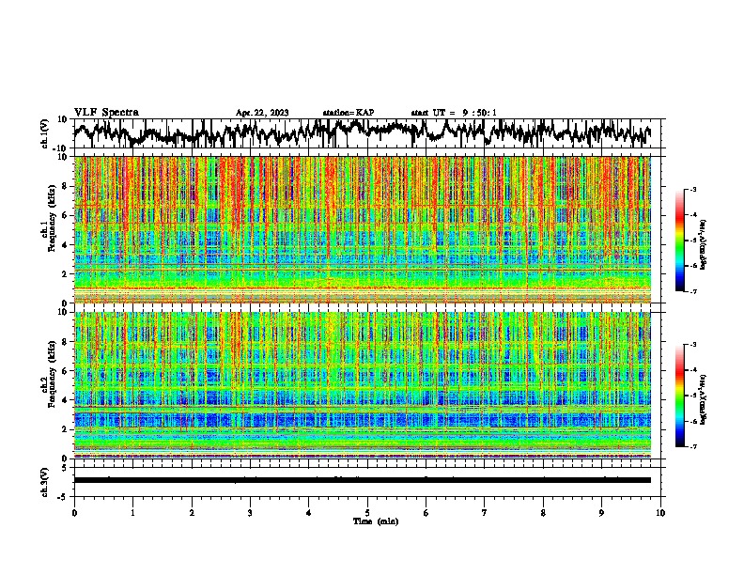Click inside the ch.2 spectrogram panel
Screen dimensions: 744x575
coord(363,385)
